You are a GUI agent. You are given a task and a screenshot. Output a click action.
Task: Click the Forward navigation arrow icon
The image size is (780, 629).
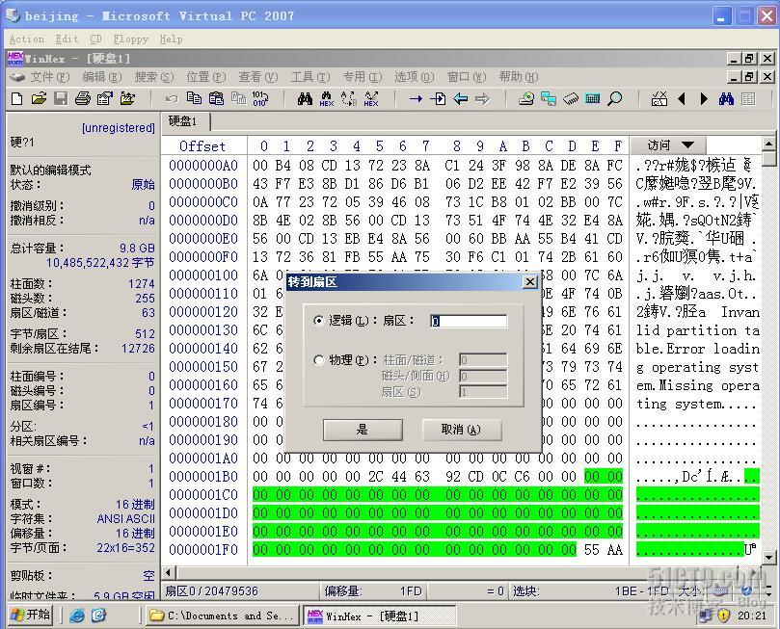(x=482, y=98)
